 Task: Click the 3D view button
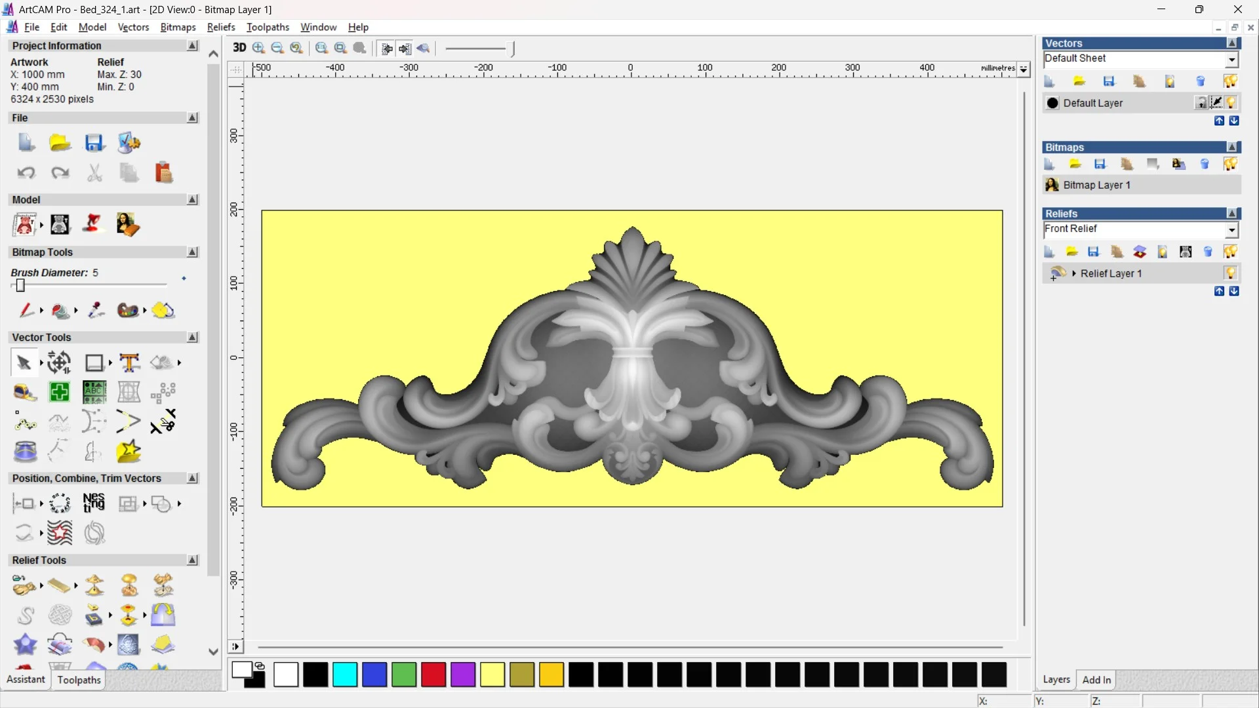(239, 48)
